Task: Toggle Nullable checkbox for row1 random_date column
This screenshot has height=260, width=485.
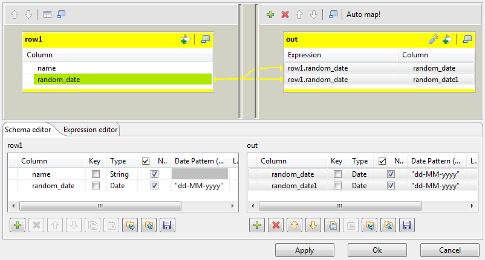Action: tap(154, 186)
